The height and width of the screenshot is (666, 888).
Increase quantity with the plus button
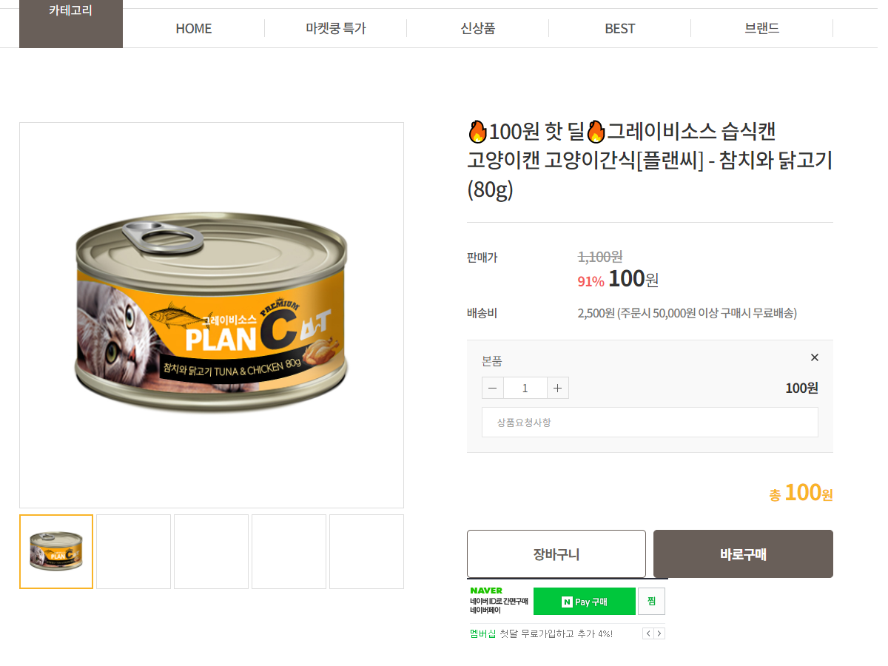tap(558, 388)
